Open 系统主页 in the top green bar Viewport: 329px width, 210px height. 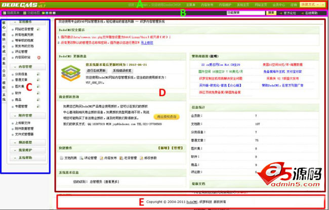coord(243,5)
